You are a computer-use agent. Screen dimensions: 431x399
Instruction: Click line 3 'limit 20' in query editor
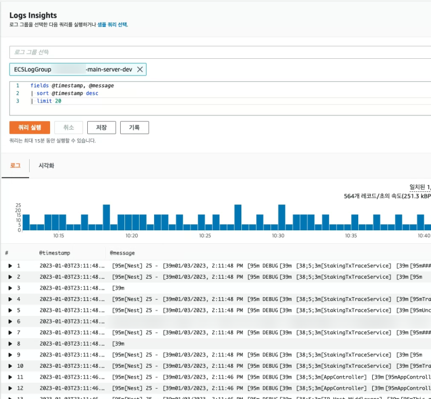coord(49,101)
